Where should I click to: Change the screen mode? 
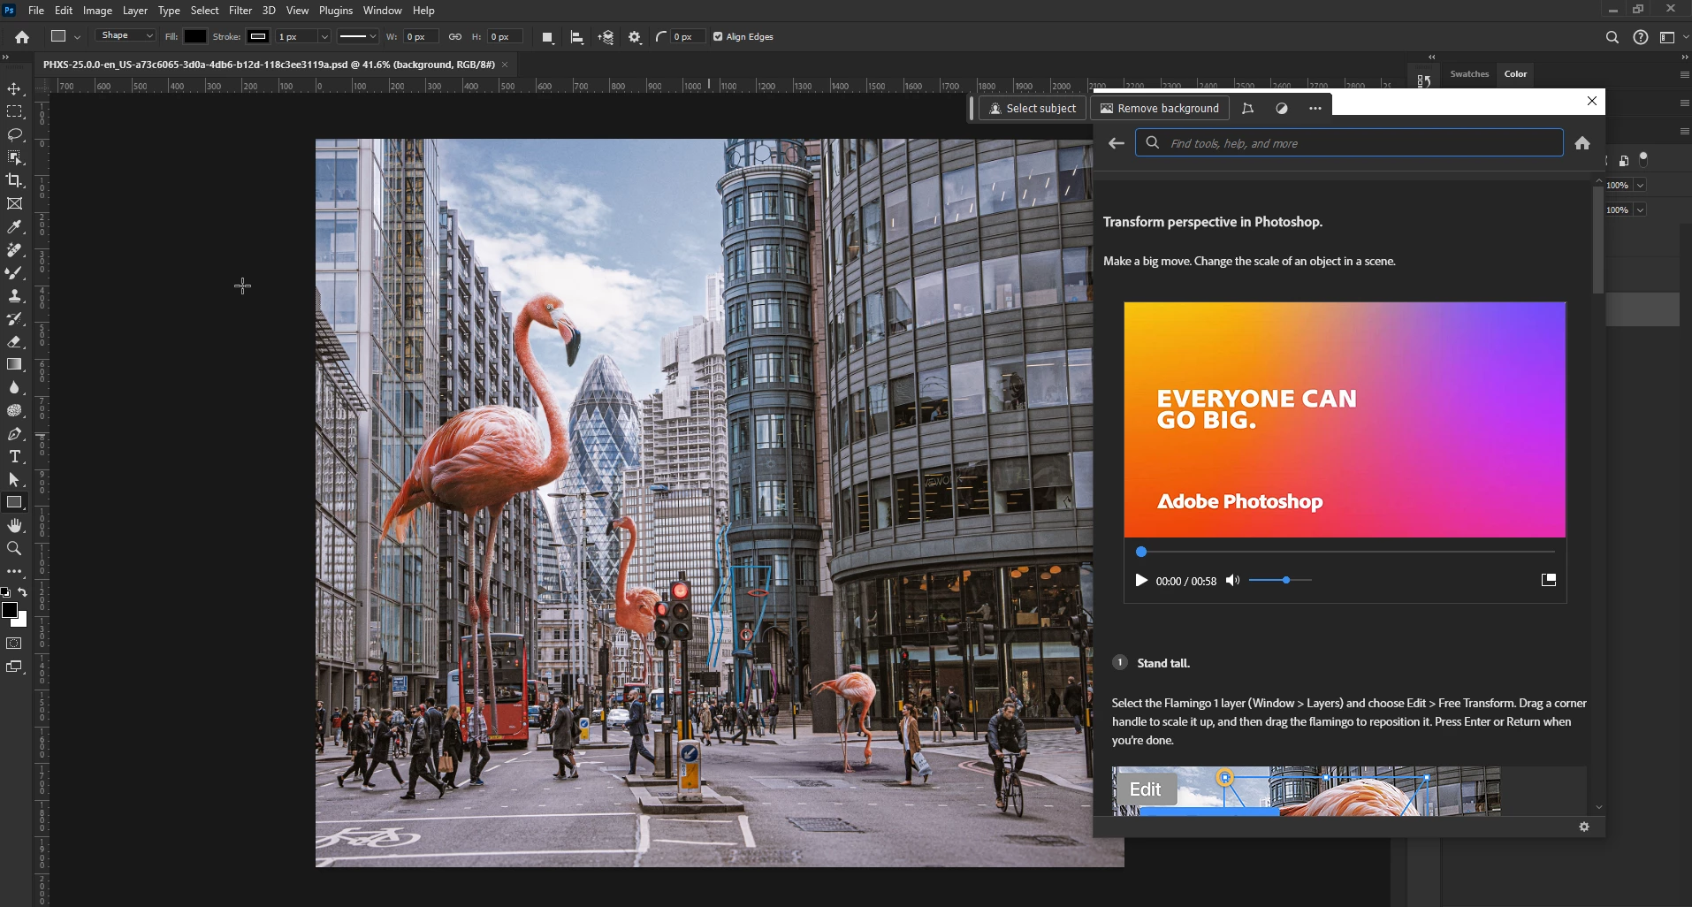click(x=14, y=667)
